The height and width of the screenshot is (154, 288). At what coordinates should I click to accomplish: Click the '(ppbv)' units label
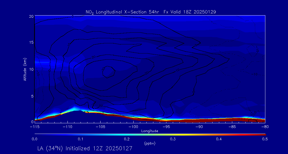coord(150,144)
